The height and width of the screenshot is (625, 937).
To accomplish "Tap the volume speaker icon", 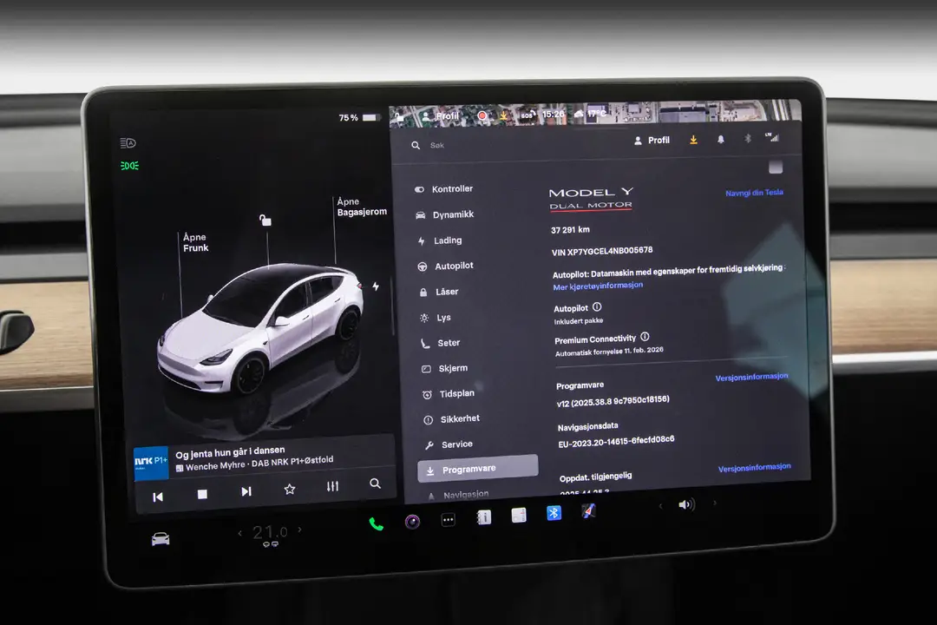I will pyautogui.click(x=686, y=505).
